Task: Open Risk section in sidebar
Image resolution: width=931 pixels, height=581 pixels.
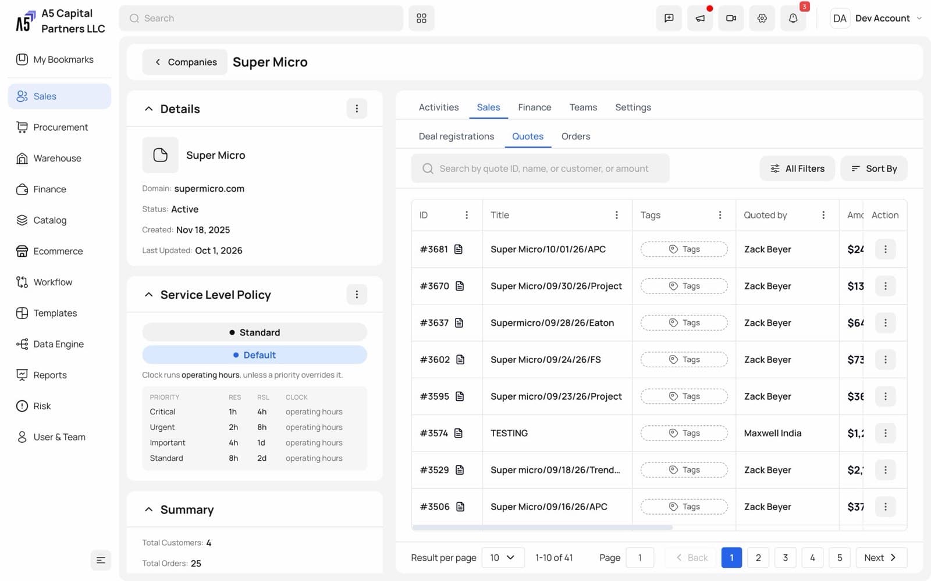Action: [x=59, y=406]
